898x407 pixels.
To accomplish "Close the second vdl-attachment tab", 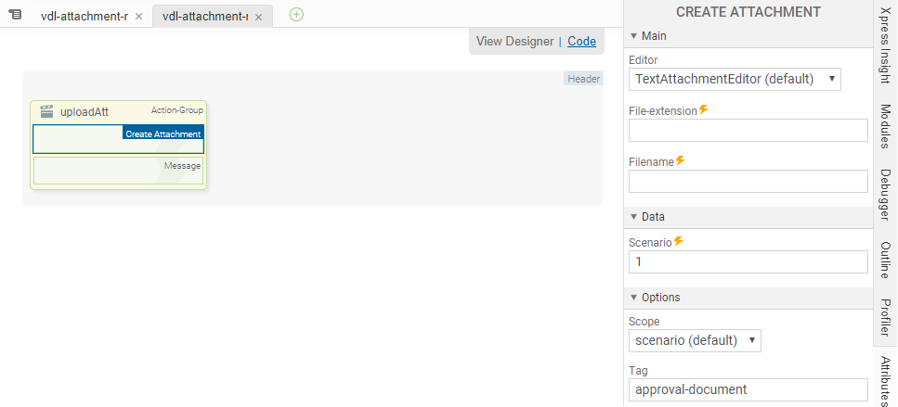I will point(258,17).
